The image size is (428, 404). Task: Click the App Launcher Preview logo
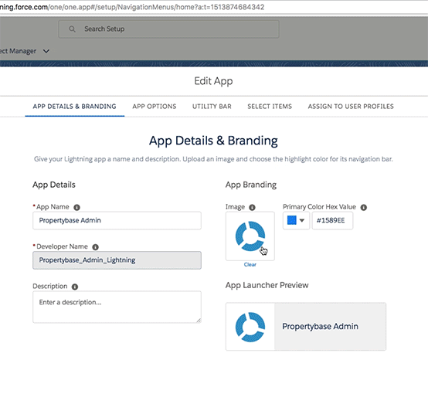pos(250,327)
